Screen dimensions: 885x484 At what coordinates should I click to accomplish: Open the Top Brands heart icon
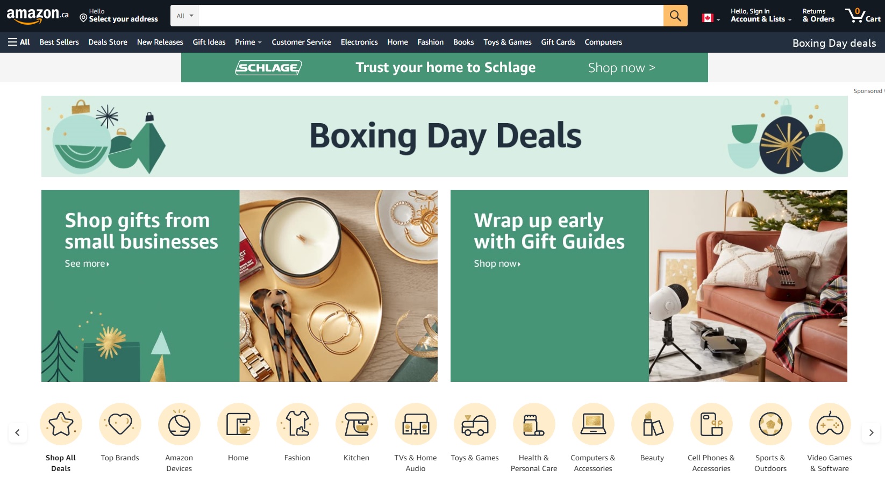(120, 424)
